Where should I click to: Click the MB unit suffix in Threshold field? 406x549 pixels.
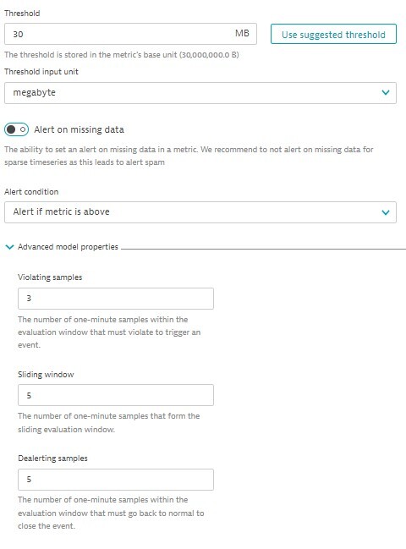[242, 33]
